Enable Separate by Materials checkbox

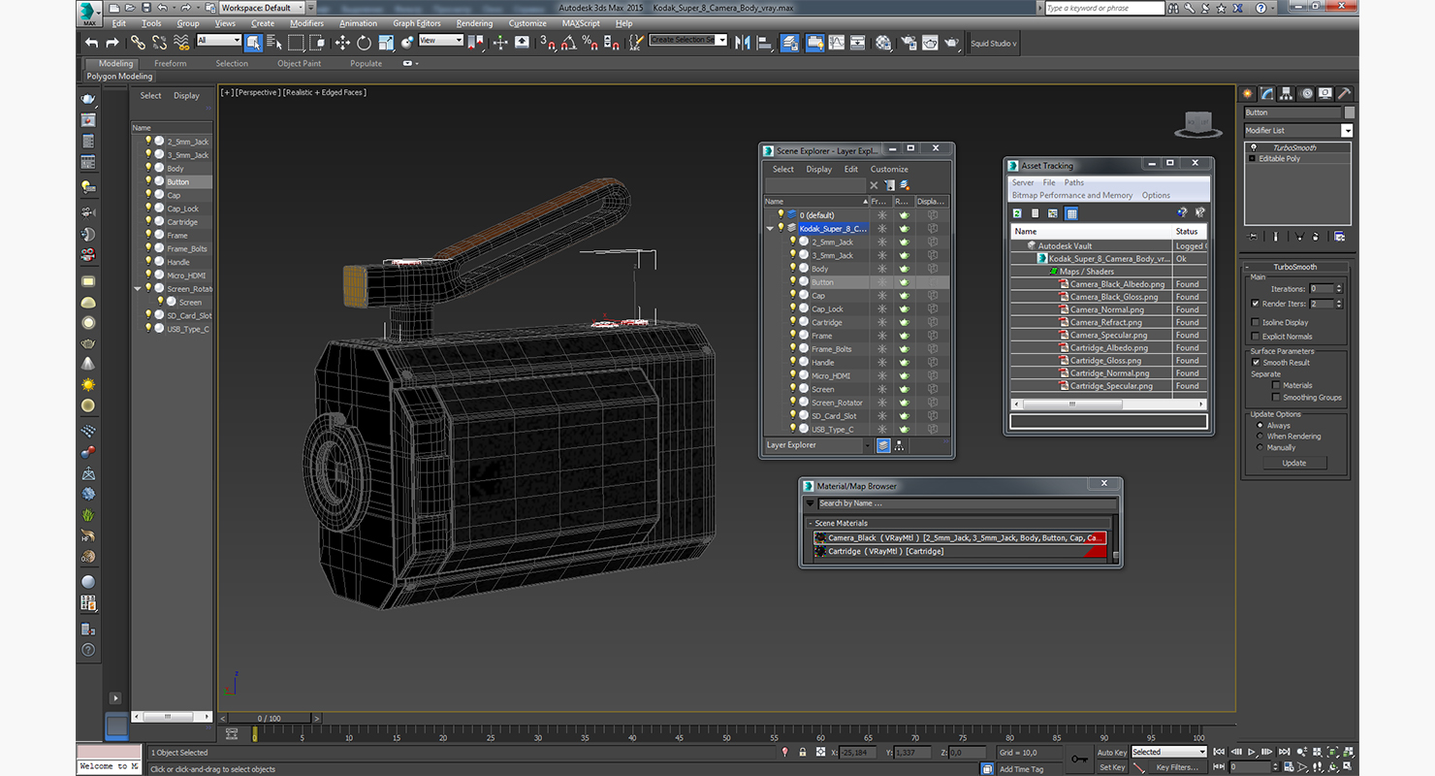(1276, 385)
